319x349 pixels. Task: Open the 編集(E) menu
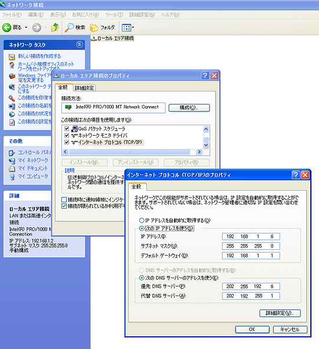[x=36, y=14]
